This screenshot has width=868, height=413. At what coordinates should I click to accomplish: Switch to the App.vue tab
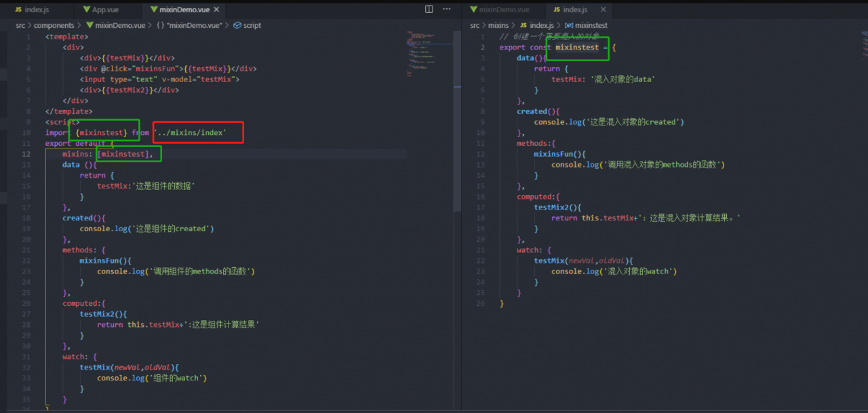107,10
